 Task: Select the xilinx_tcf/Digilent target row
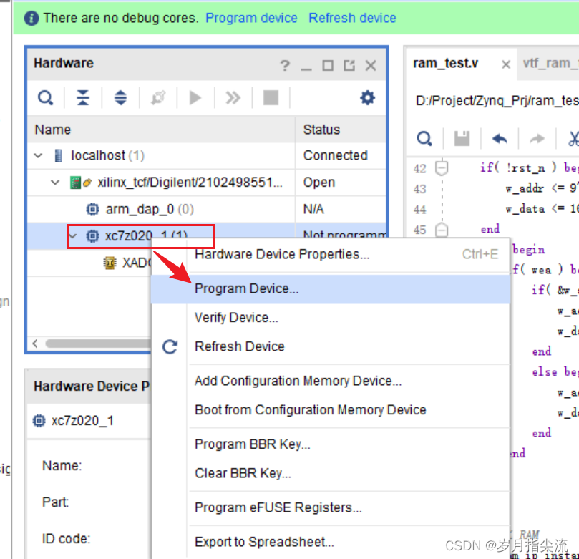click(207, 183)
